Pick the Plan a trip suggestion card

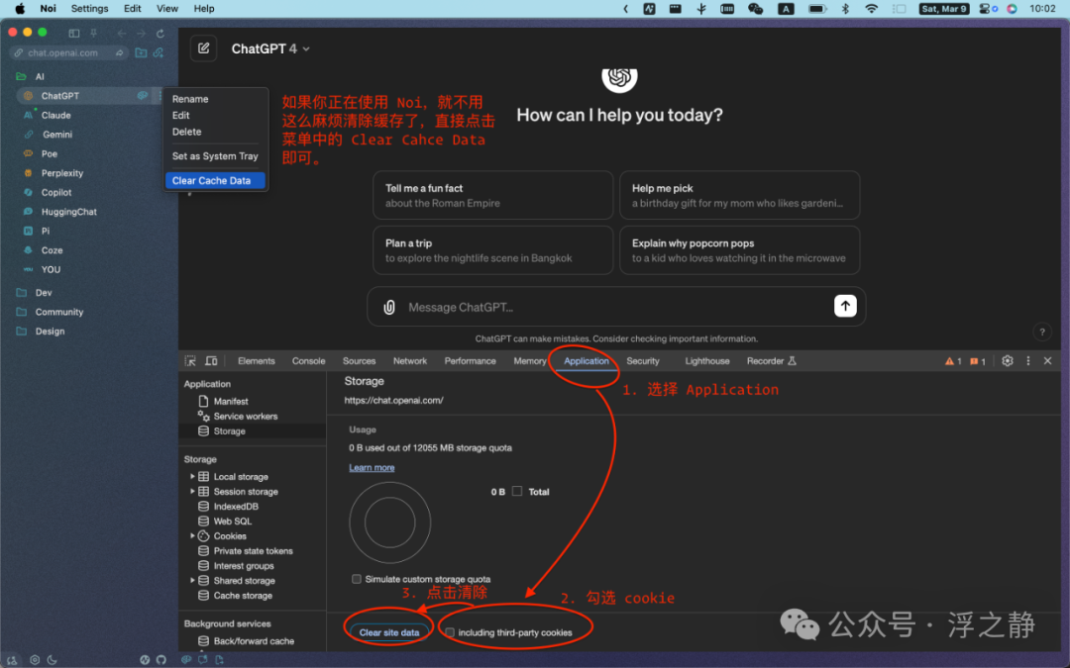click(492, 250)
